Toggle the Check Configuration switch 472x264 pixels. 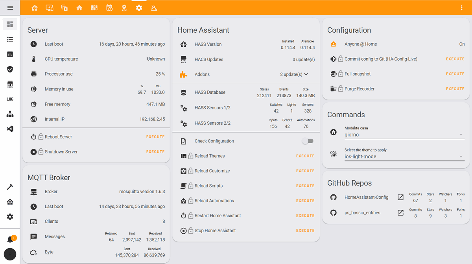pos(308,141)
